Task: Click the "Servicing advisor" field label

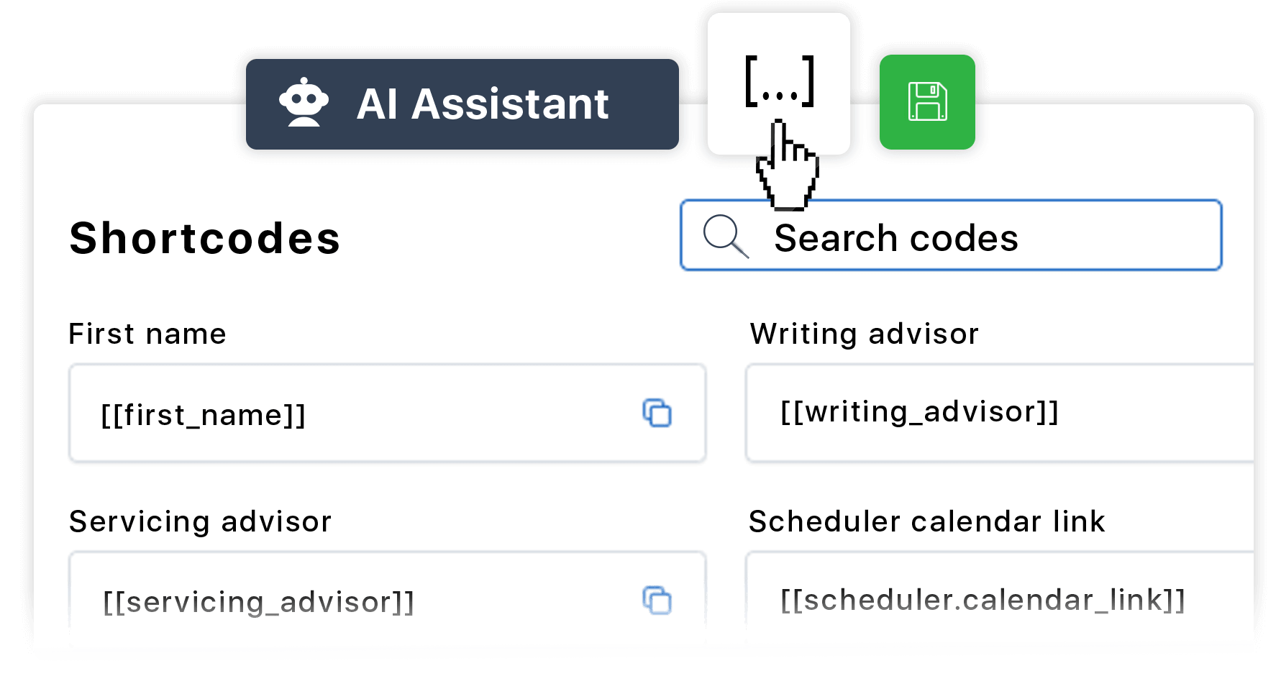Action: pyautogui.click(x=200, y=521)
